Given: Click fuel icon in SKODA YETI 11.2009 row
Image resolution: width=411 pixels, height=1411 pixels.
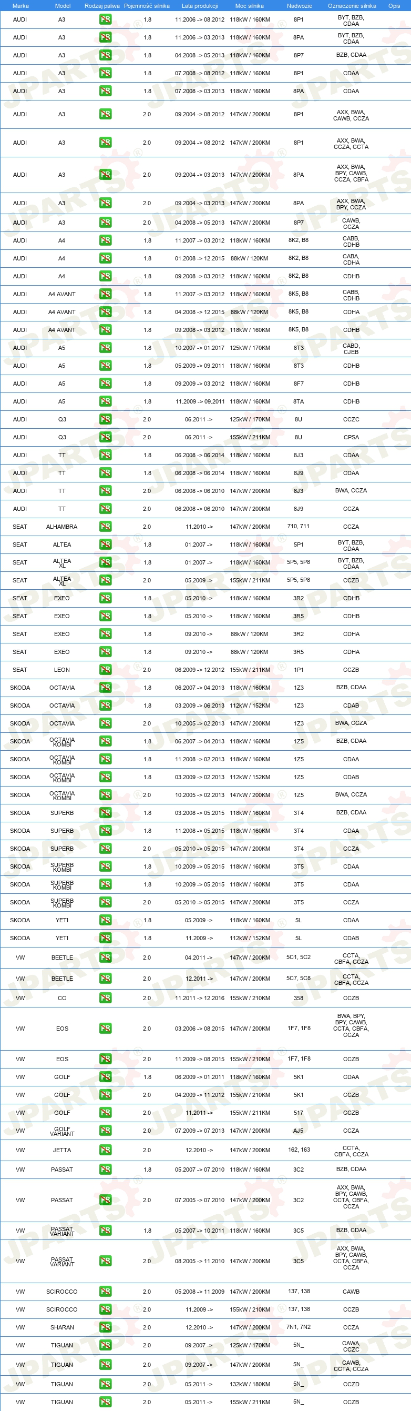Looking at the screenshot, I should point(106,938).
